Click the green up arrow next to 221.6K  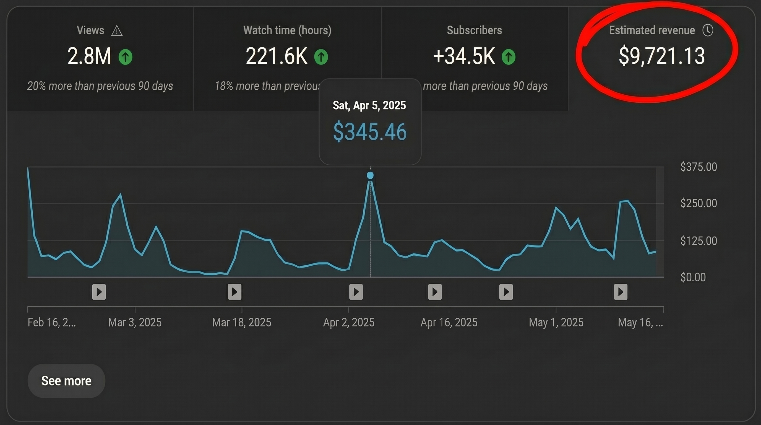[321, 57]
